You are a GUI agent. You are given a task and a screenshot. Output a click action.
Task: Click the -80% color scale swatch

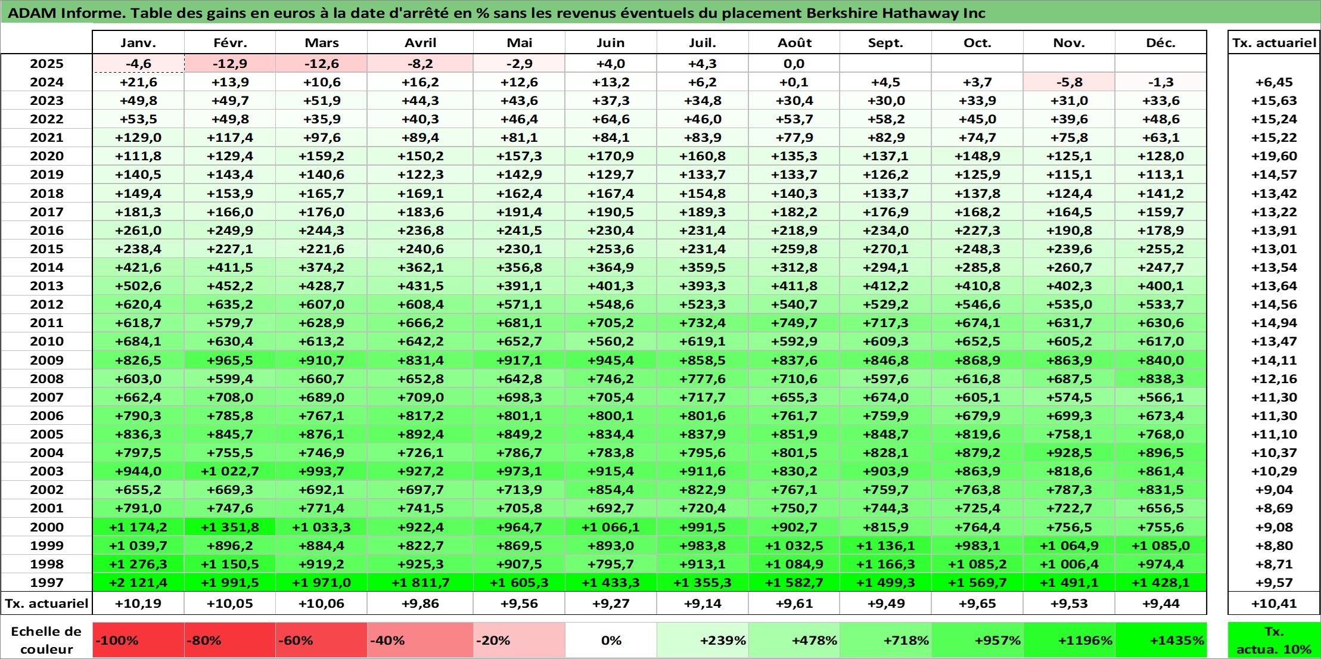pos(230,641)
